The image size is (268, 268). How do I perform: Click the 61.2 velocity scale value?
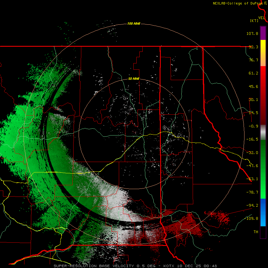coord(253,73)
